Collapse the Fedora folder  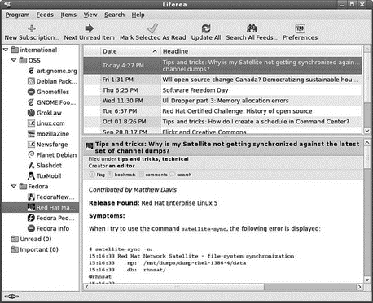click(x=14, y=186)
